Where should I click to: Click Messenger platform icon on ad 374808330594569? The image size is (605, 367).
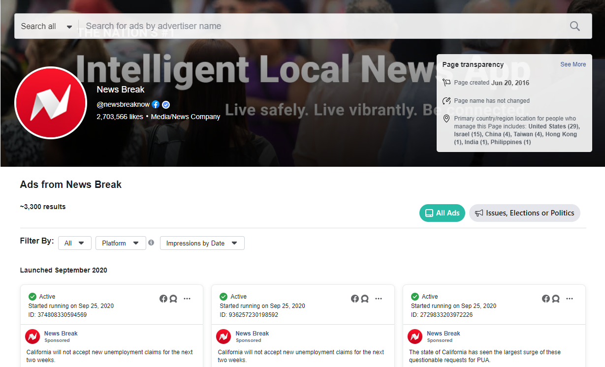tap(173, 299)
